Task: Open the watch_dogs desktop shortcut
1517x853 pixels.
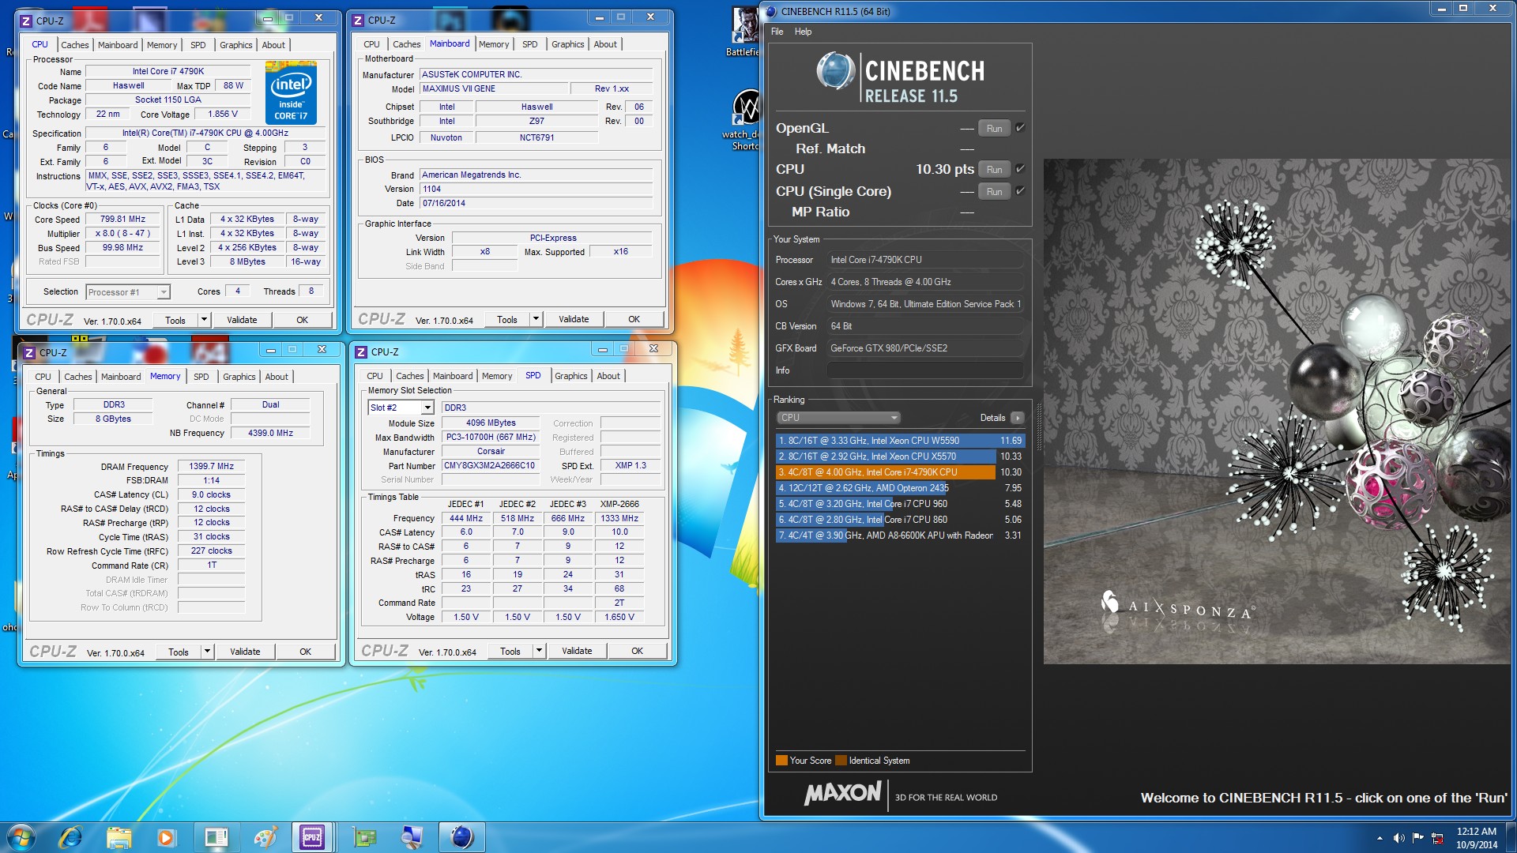Action: coord(744,118)
